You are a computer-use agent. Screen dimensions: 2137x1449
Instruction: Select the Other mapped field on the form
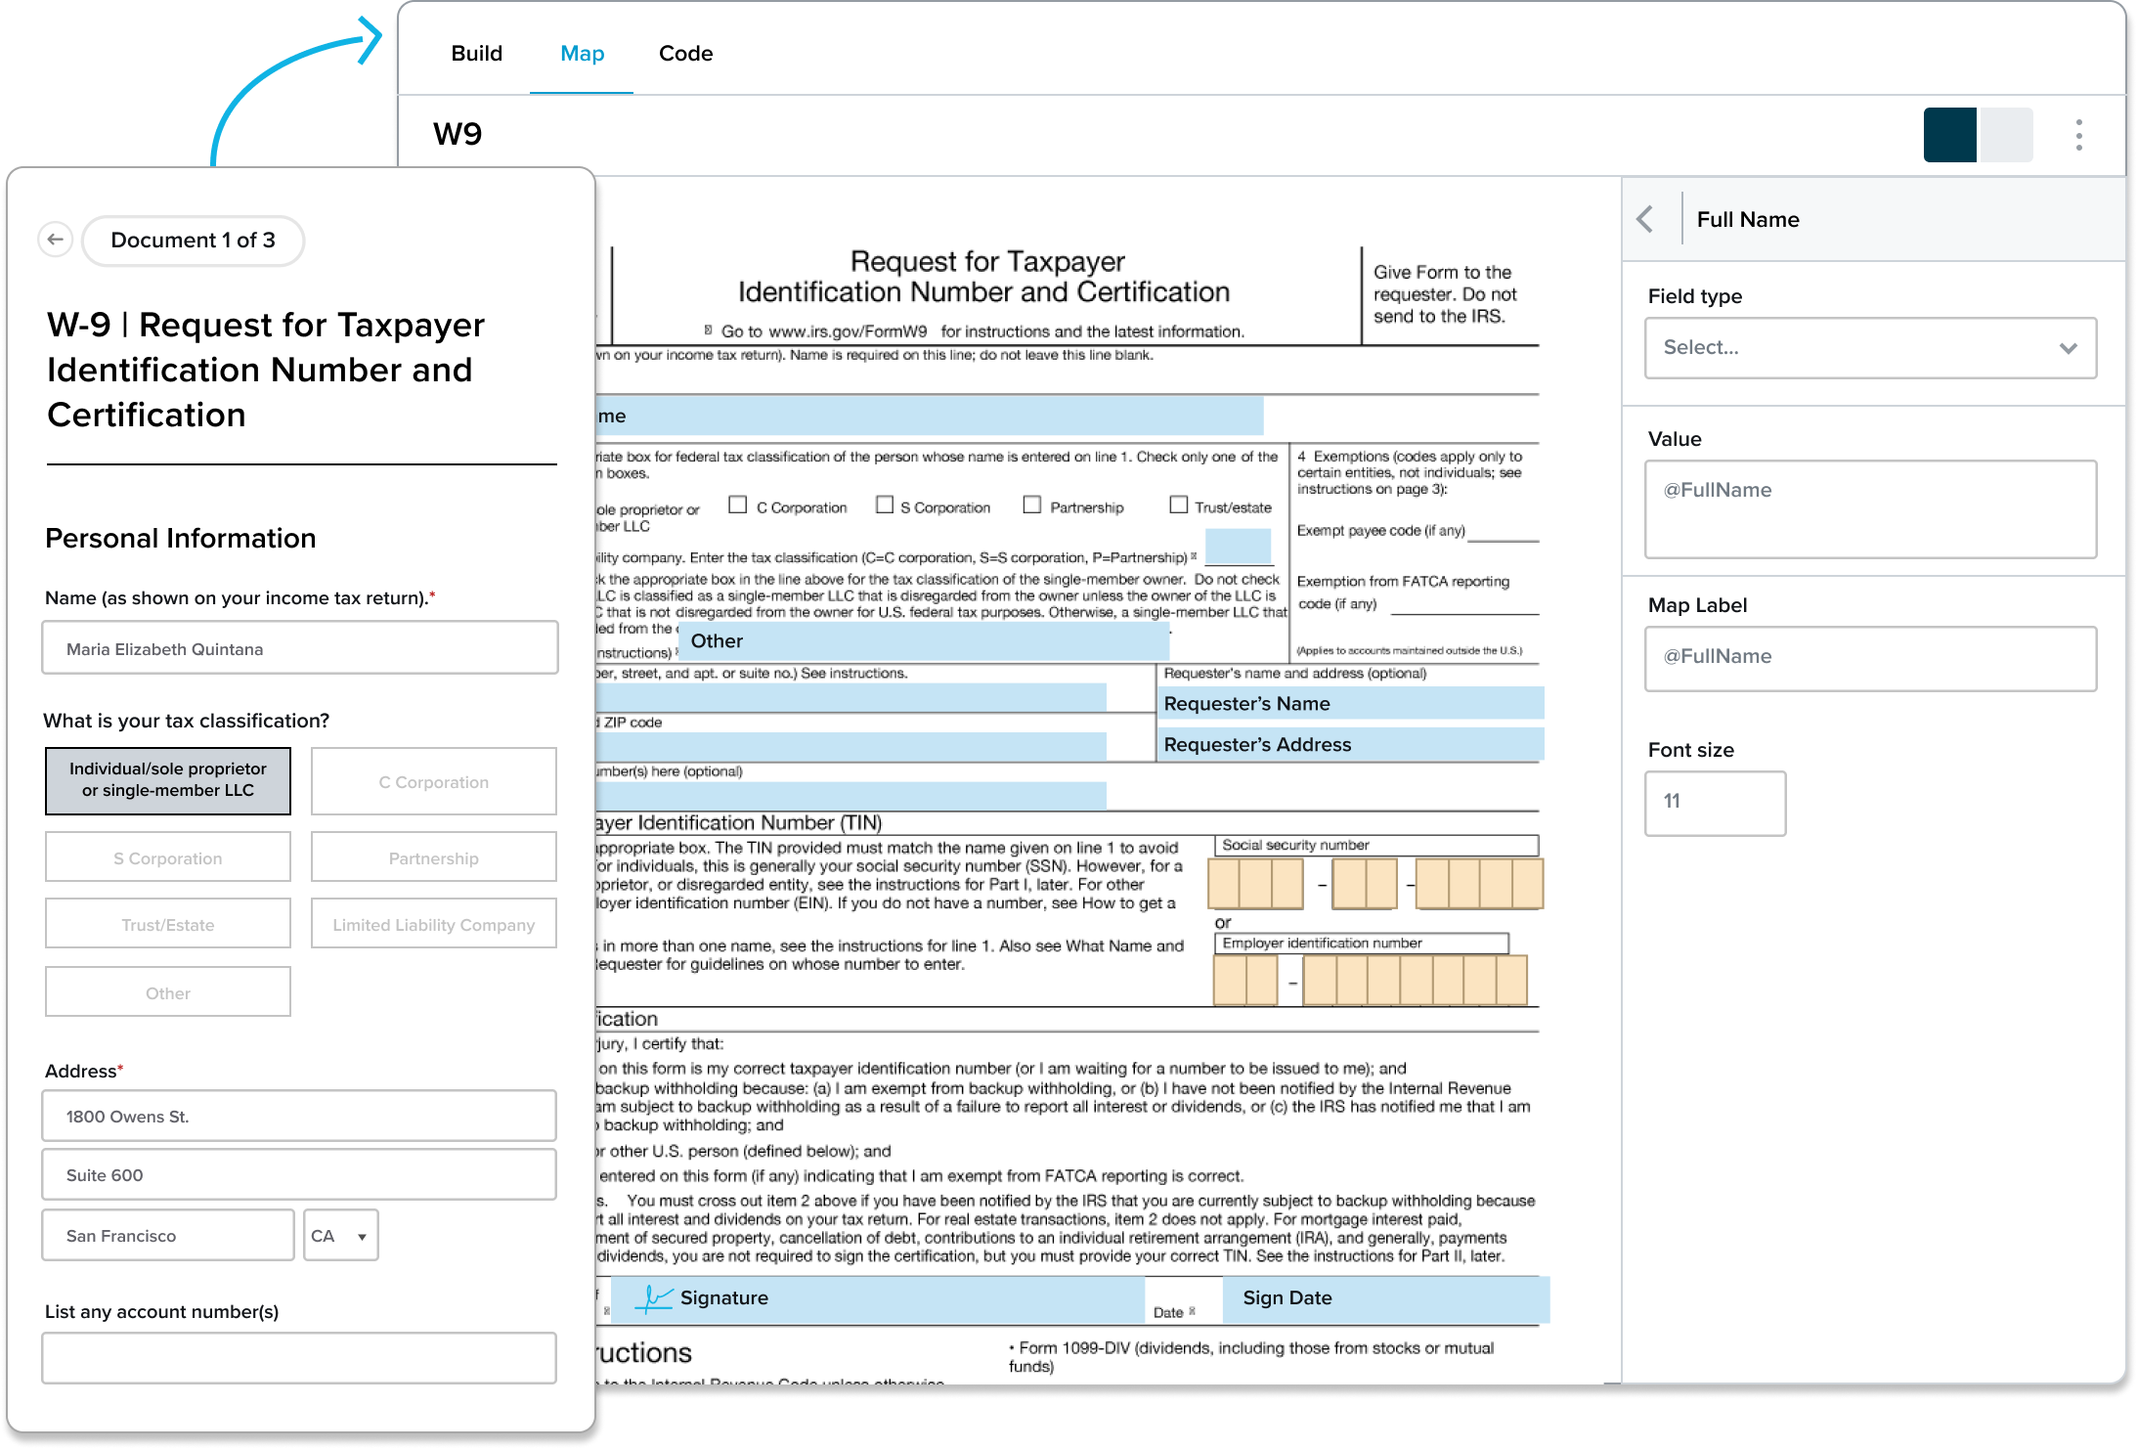pyautogui.click(x=924, y=641)
